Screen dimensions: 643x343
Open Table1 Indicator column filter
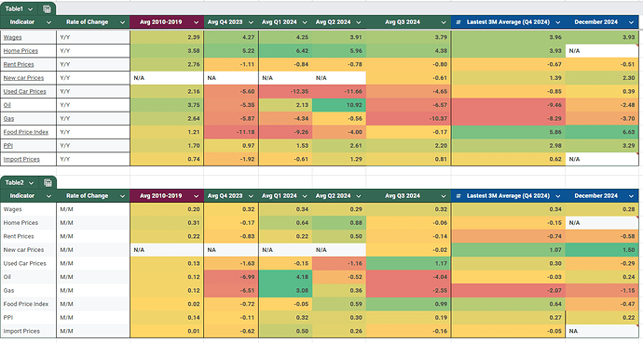(48, 22)
